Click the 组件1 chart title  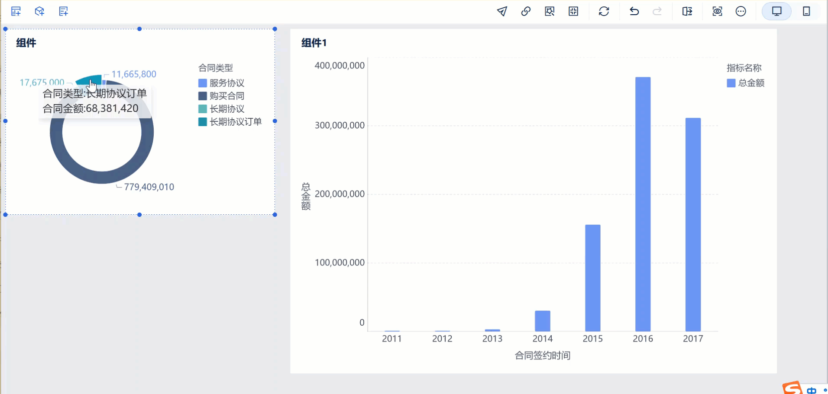(314, 43)
